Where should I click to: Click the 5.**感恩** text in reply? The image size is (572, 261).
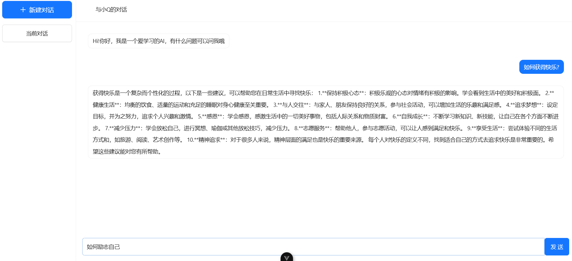(210, 116)
